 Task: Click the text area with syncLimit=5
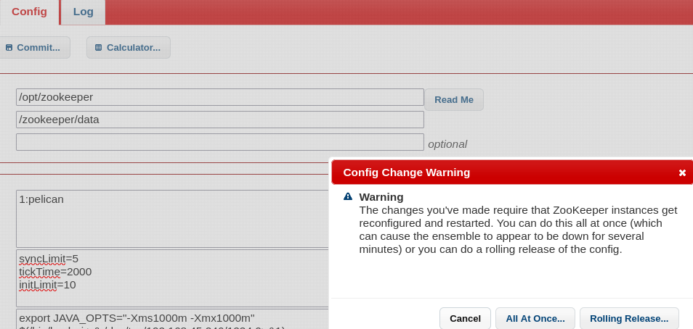pyautogui.click(x=171, y=278)
